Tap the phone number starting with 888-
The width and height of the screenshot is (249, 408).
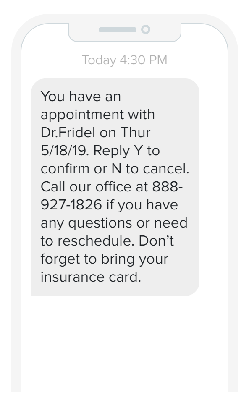[167, 186]
